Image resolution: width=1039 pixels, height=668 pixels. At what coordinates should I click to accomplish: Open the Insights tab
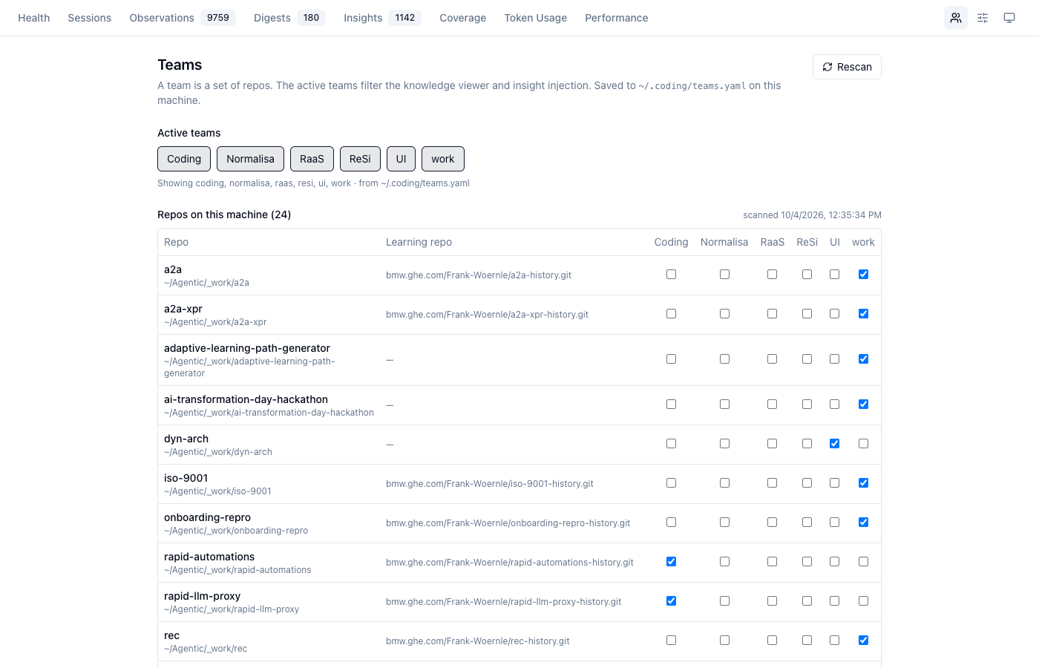(x=382, y=18)
